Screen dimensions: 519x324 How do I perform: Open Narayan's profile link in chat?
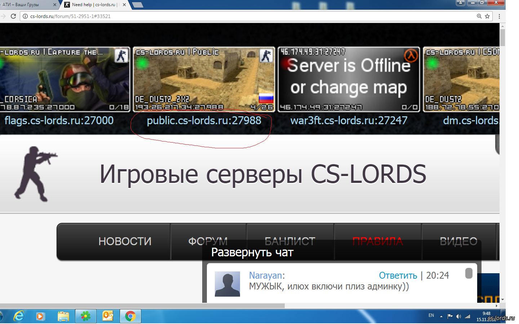point(266,275)
